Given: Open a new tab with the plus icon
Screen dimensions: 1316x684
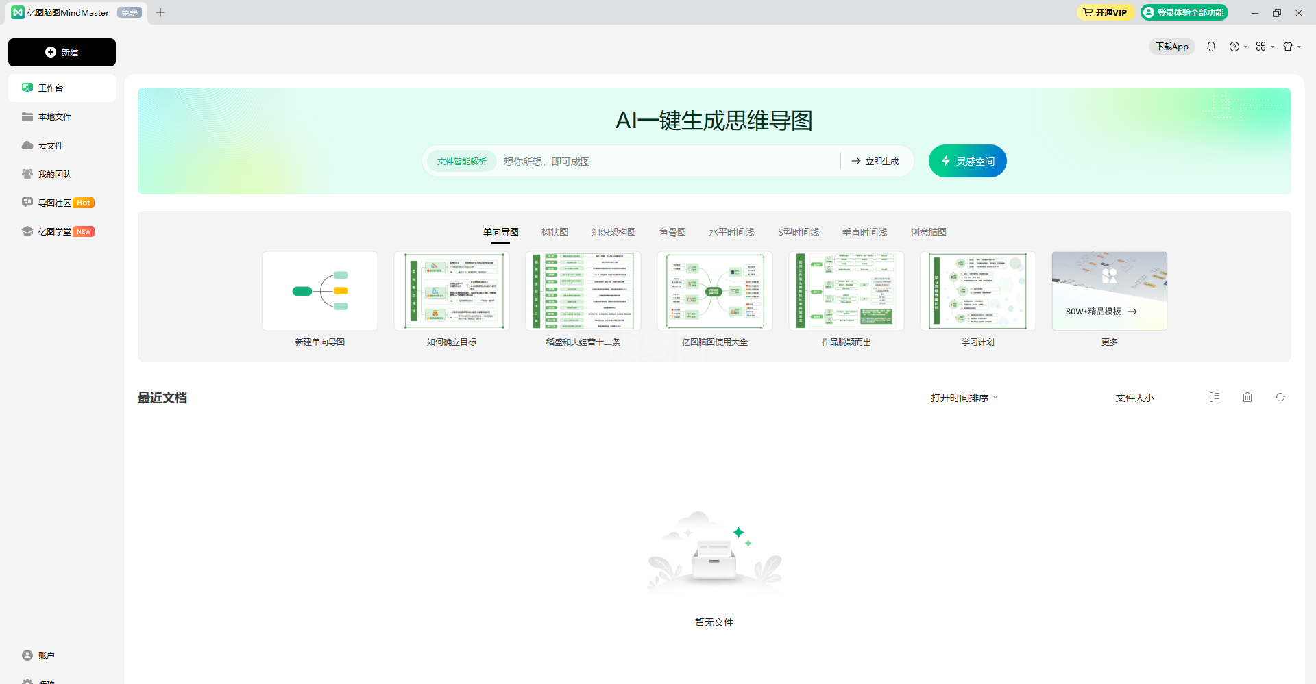Looking at the screenshot, I should [160, 12].
